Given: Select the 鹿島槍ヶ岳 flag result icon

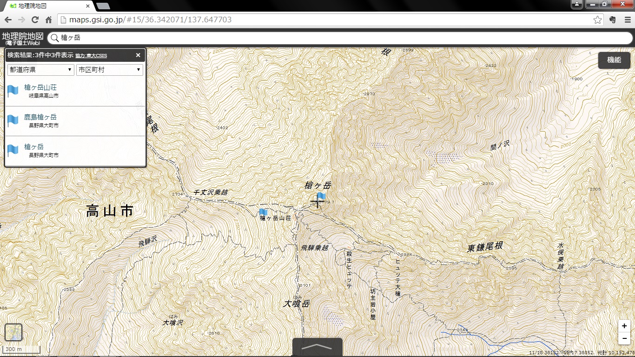Looking at the screenshot, I should point(13,121).
